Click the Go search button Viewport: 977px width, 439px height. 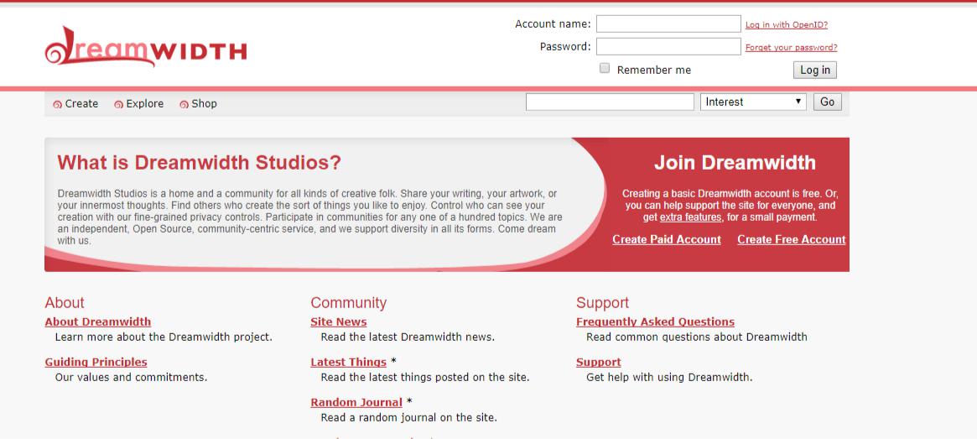point(828,102)
